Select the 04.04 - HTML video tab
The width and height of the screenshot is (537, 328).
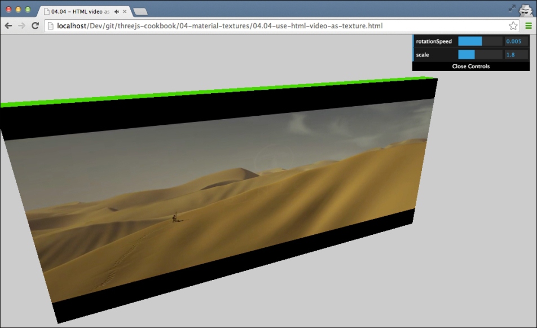pos(84,11)
